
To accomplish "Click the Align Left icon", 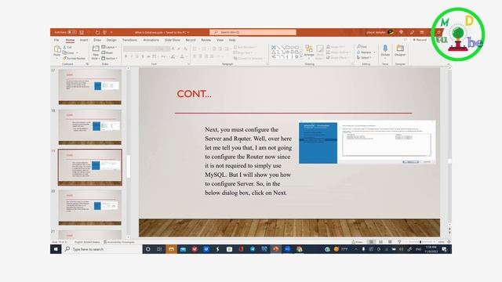I will click(x=195, y=56).
